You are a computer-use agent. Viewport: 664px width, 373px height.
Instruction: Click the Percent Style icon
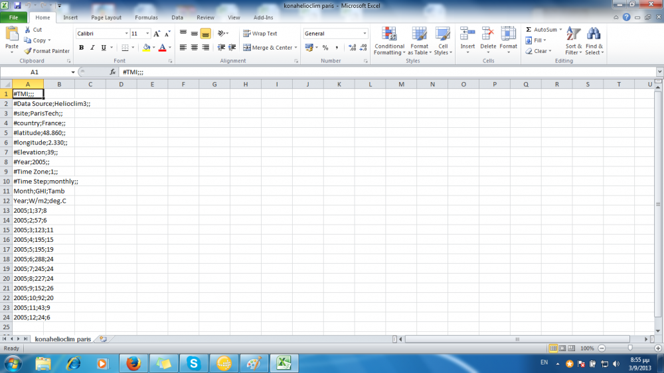point(325,48)
